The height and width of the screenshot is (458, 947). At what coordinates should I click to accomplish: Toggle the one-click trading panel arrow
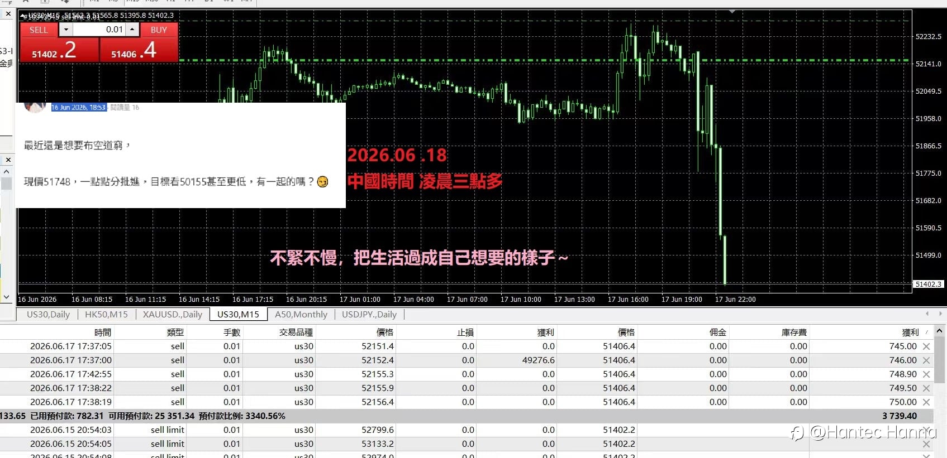(23, 16)
